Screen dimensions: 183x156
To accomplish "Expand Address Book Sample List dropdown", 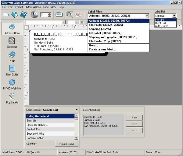I will [x=77, y=110].
